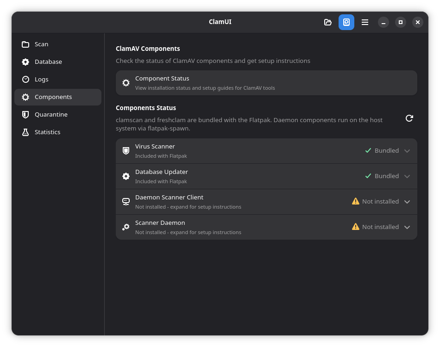The height and width of the screenshot is (347, 440).
Task: Open the hamburger main menu
Action: [365, 22]
